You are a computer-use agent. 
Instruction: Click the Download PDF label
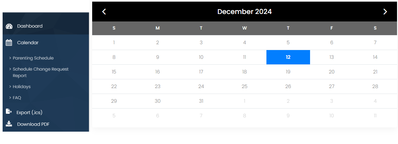point(33,124)
